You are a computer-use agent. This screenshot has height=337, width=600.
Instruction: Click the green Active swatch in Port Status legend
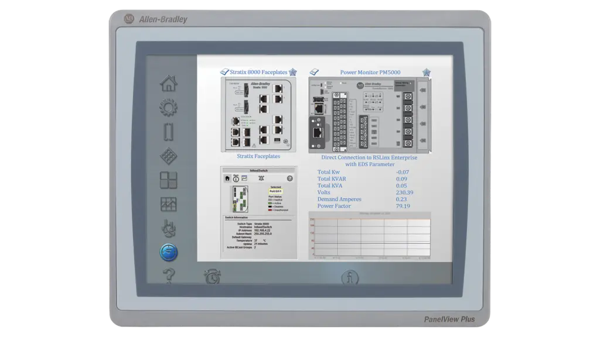click(270, 202)
